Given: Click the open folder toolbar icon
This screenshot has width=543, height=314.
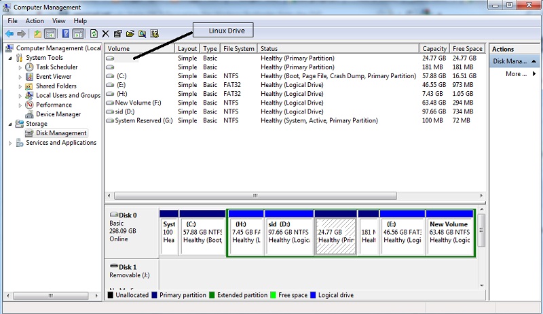Looking at the screenshot, I should [x=130, y=33].
